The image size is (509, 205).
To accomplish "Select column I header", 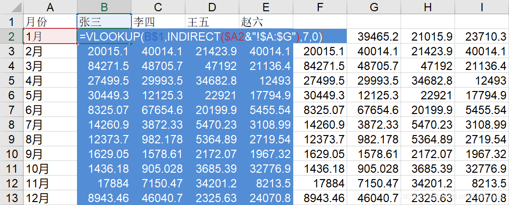I will point(482,7).
